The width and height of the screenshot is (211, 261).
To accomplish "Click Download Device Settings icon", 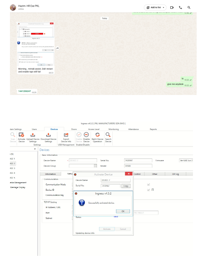I will click(49, 137).
